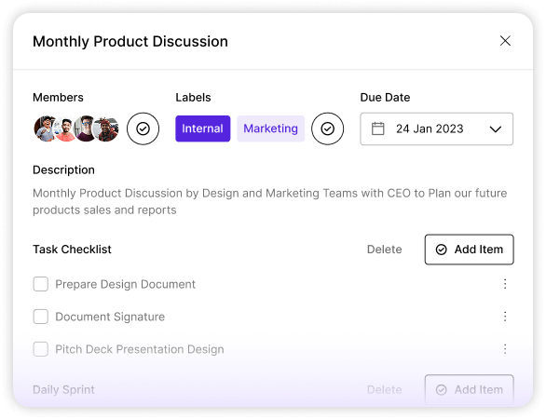Click Add Item in Task Checklist
Image resolution: width=546 pixels, height=419 pixels.
click(469, 250)
